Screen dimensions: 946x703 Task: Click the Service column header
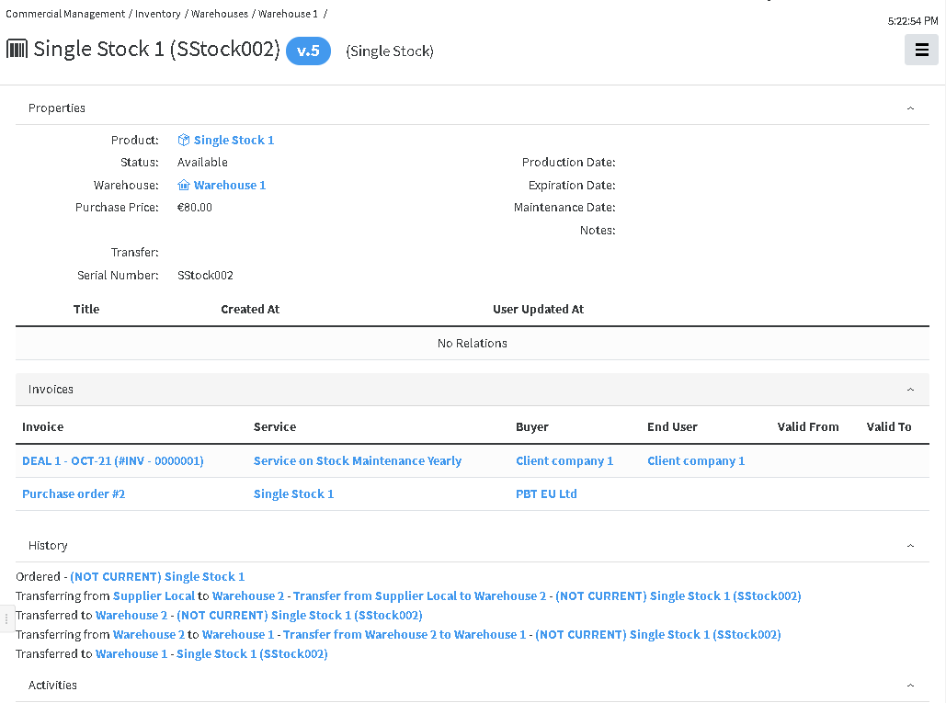(275, 427)
